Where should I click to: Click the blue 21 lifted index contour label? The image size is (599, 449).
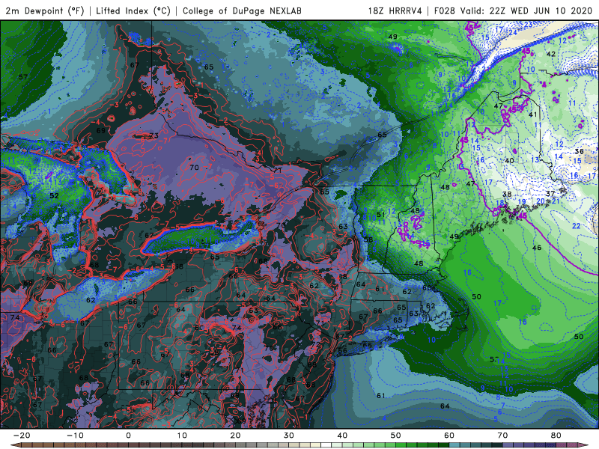pyautogui.click(x=555, y=201)
